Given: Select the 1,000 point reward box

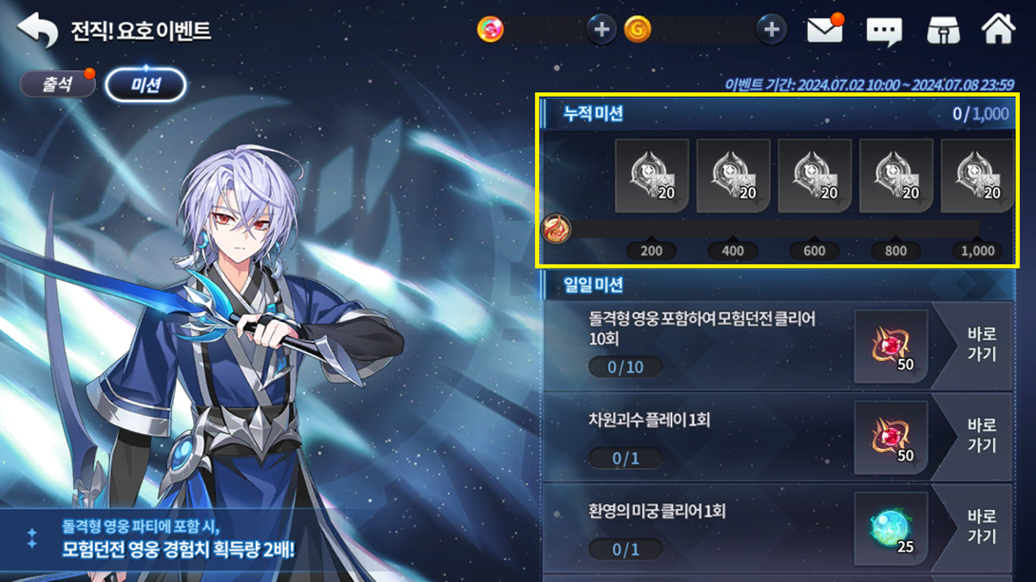Looking at the screenshot, I should 977,176.
